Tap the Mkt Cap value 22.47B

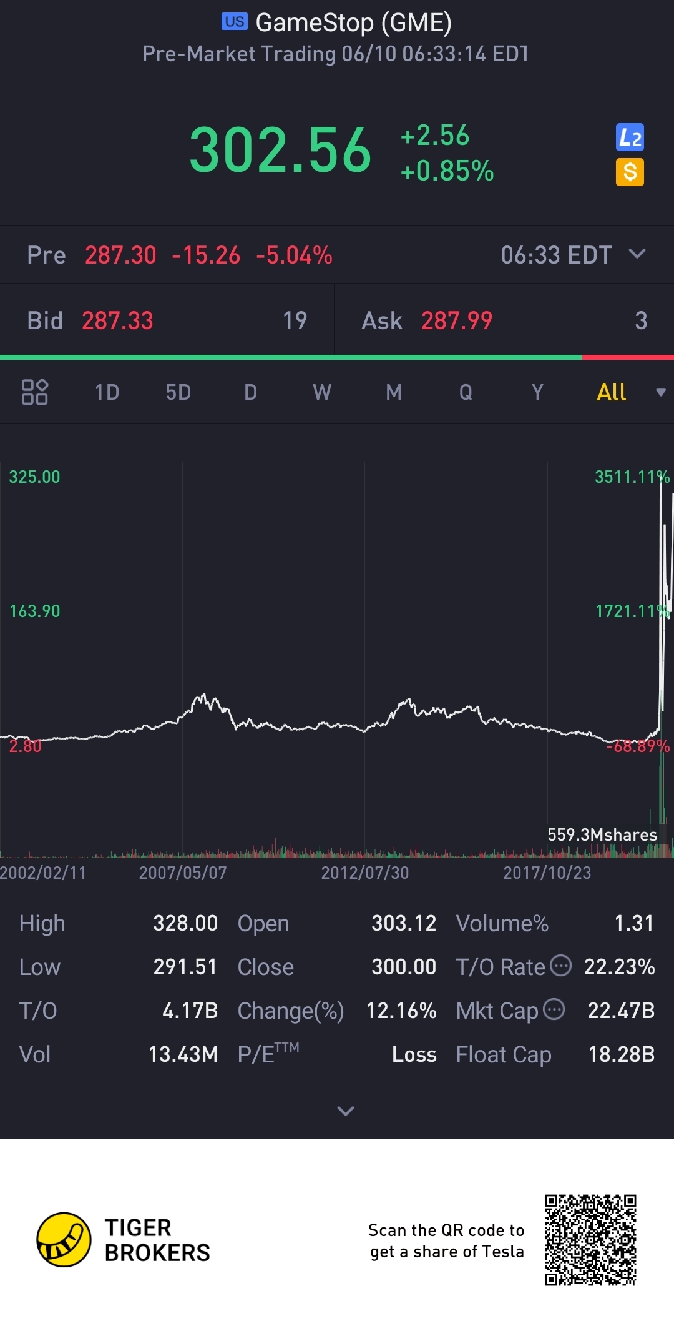621,1011
